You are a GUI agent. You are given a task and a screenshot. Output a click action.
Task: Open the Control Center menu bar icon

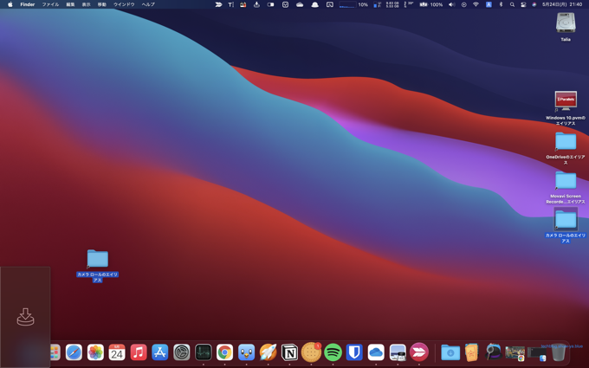point(523,4)
